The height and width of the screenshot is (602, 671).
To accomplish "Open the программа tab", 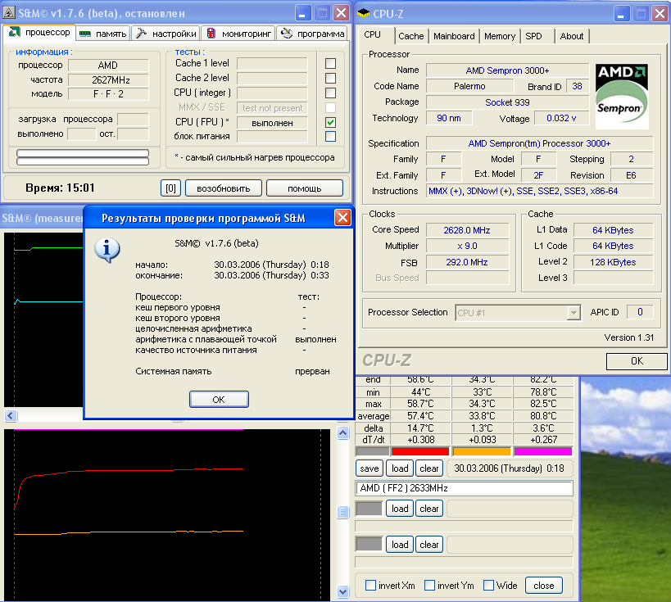I will pos(312,34).
